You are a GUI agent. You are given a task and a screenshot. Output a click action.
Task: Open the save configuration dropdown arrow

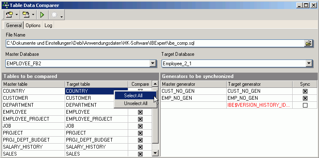[x=33, y=15]
